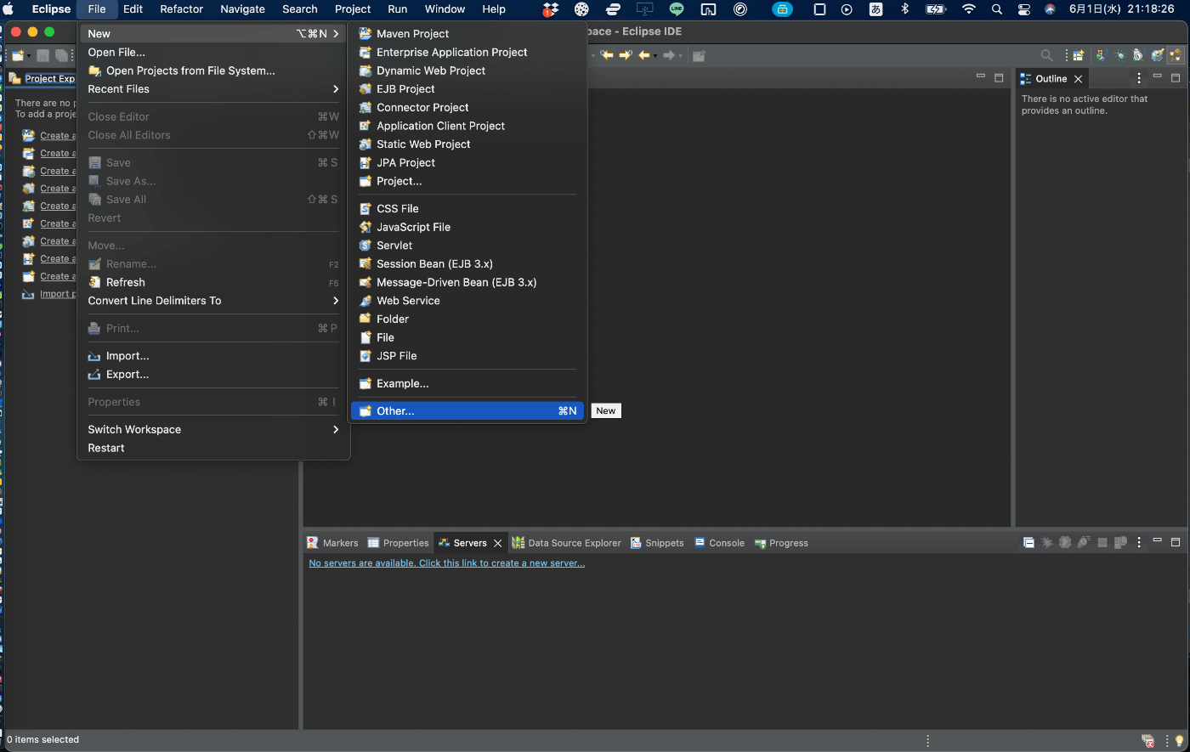This screenshot has width=1190, height=752.
Task: Create a new Servlet from submenu
Action: pyautogui.click(x=467, y=246)
